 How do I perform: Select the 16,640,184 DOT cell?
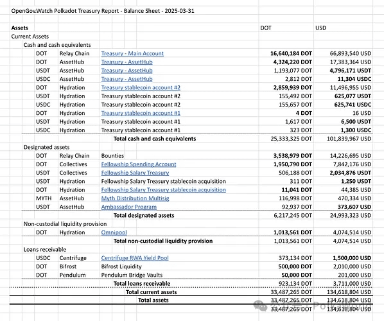tap(291, 53)
